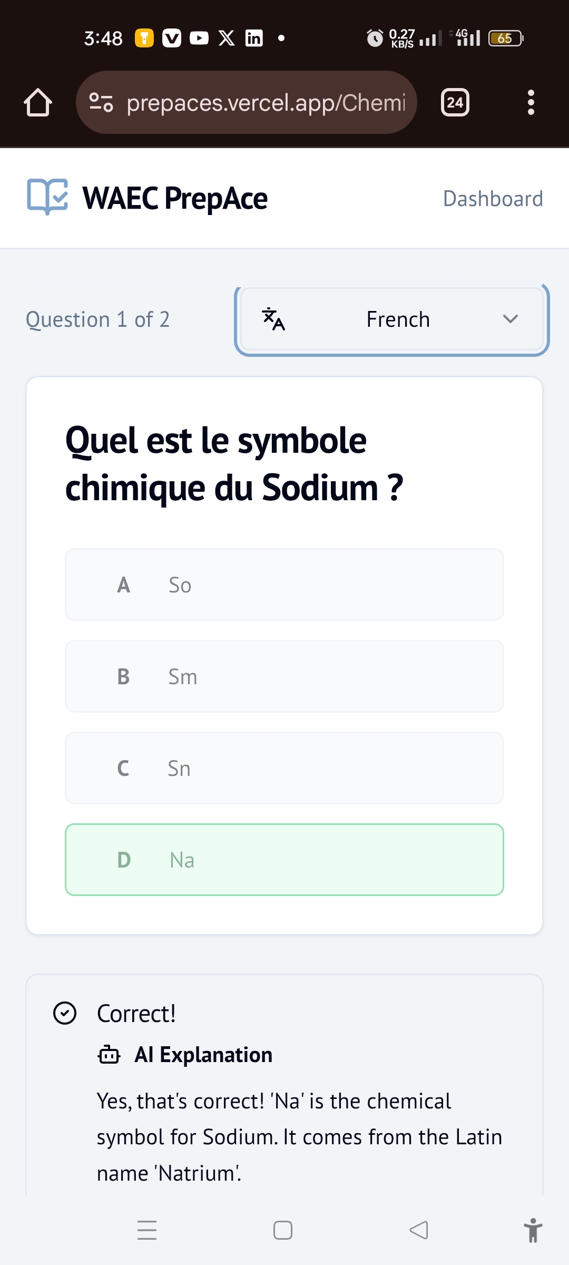Click the WAEC PrepAce title
This screenshot has width=569, height=1265.
[x=175, y=199]
